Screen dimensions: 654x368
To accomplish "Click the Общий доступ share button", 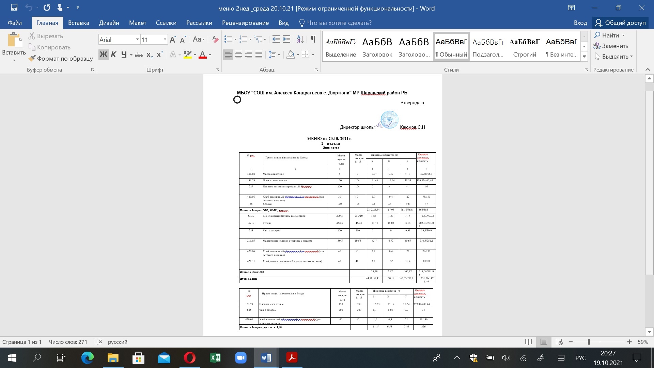I will 620,23.
